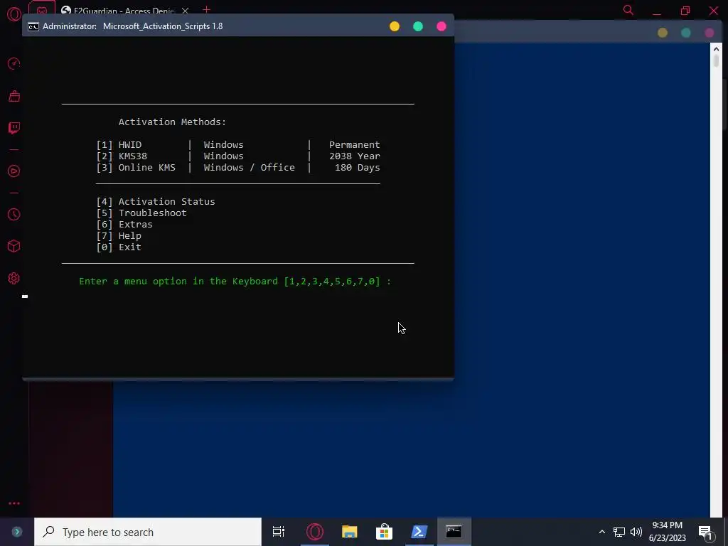Viewport: 728px width, 546px height.
Task: Click the dimmed yellow button of PowerShell window
Action: click(x=663, y=33)
